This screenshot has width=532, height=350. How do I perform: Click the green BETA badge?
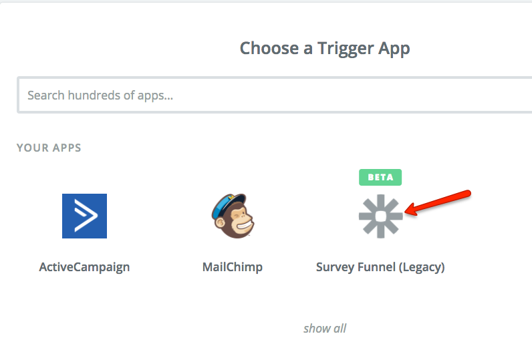[x=380, y=177]
